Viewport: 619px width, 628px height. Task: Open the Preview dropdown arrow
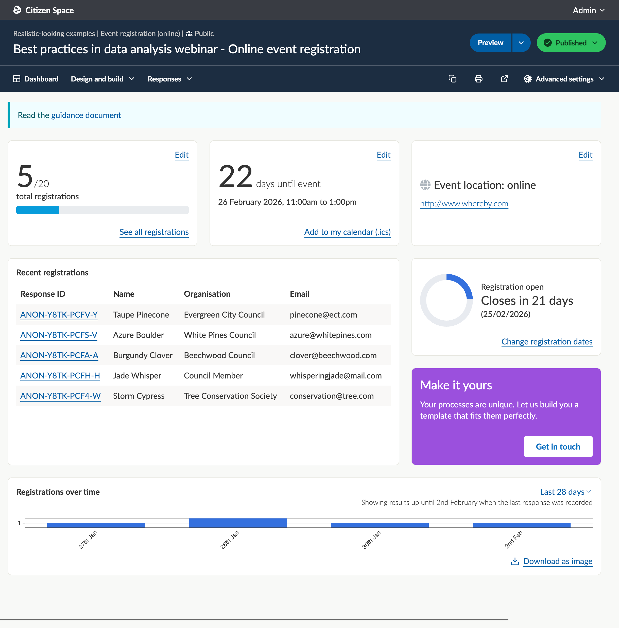[x=521, y=43]
